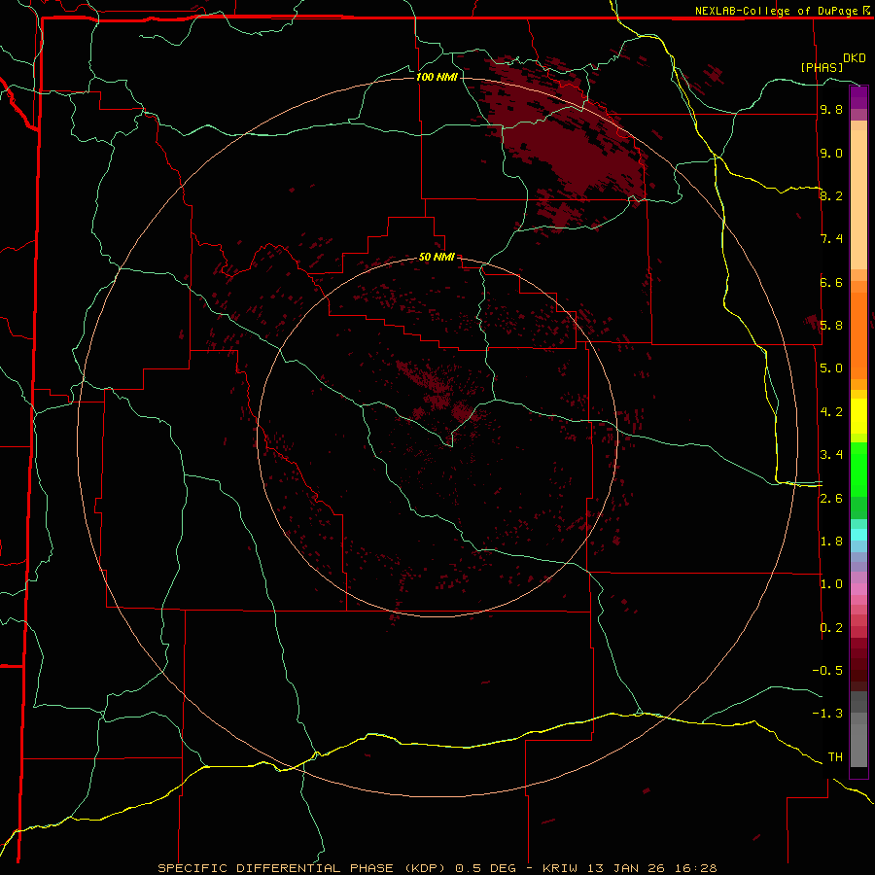Click the gray swatch at bottom of color bar
The image size is (875, 875).
(858, 746)
